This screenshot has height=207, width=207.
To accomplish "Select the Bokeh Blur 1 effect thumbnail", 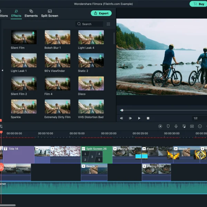I will point(57,37).
